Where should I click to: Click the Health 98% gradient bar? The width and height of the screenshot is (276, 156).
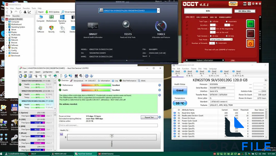pyautogui.click(x=96, y=90)
